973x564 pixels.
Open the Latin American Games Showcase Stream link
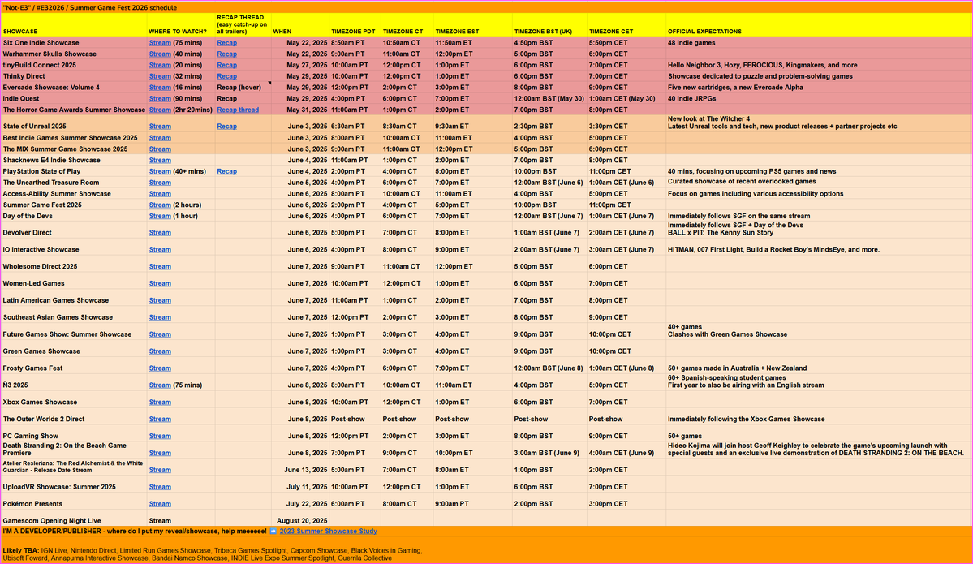pyautogui.click(x=160, y=300)
